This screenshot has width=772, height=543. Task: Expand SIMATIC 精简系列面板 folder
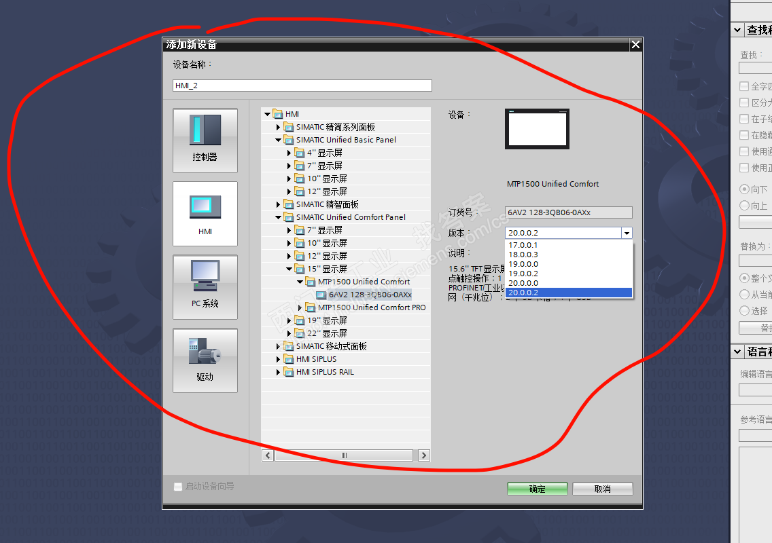[x=278, y=127]
